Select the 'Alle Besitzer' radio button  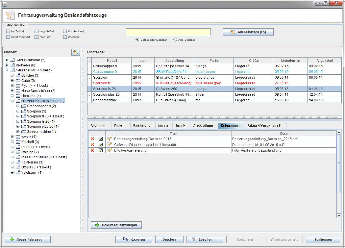pyautogui.click(x=175, y=40)
